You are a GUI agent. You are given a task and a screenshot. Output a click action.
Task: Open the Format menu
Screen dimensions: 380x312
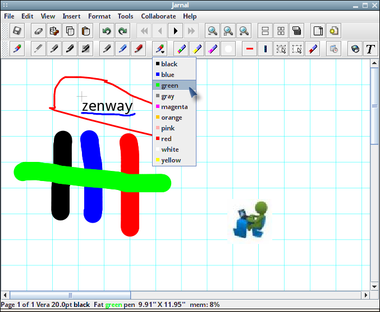[99, 16]
